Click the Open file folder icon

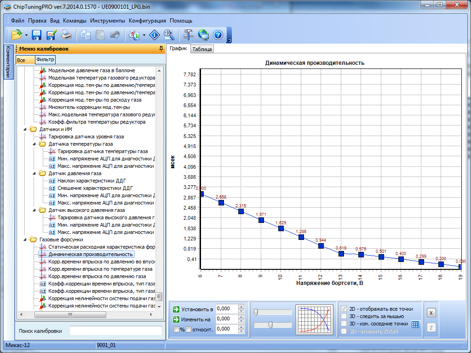(17, 34)
